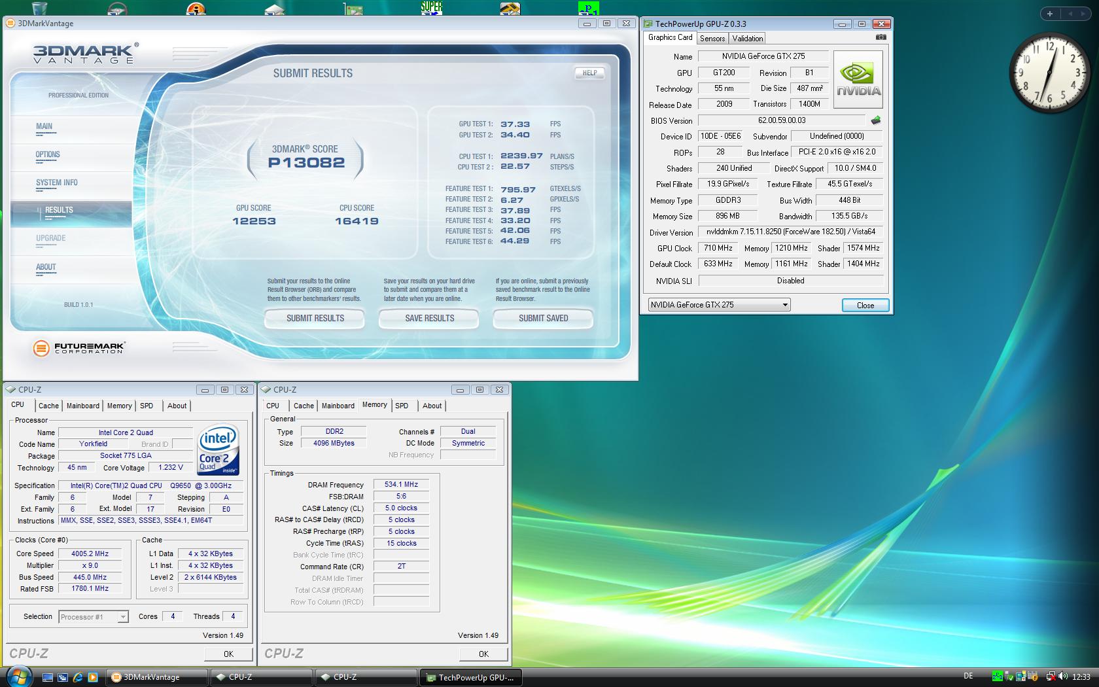The width and height of the screenshot is (1099, 687).
Task: Click the sidebar previous page arrow
Action: [x=1071, y=14]
